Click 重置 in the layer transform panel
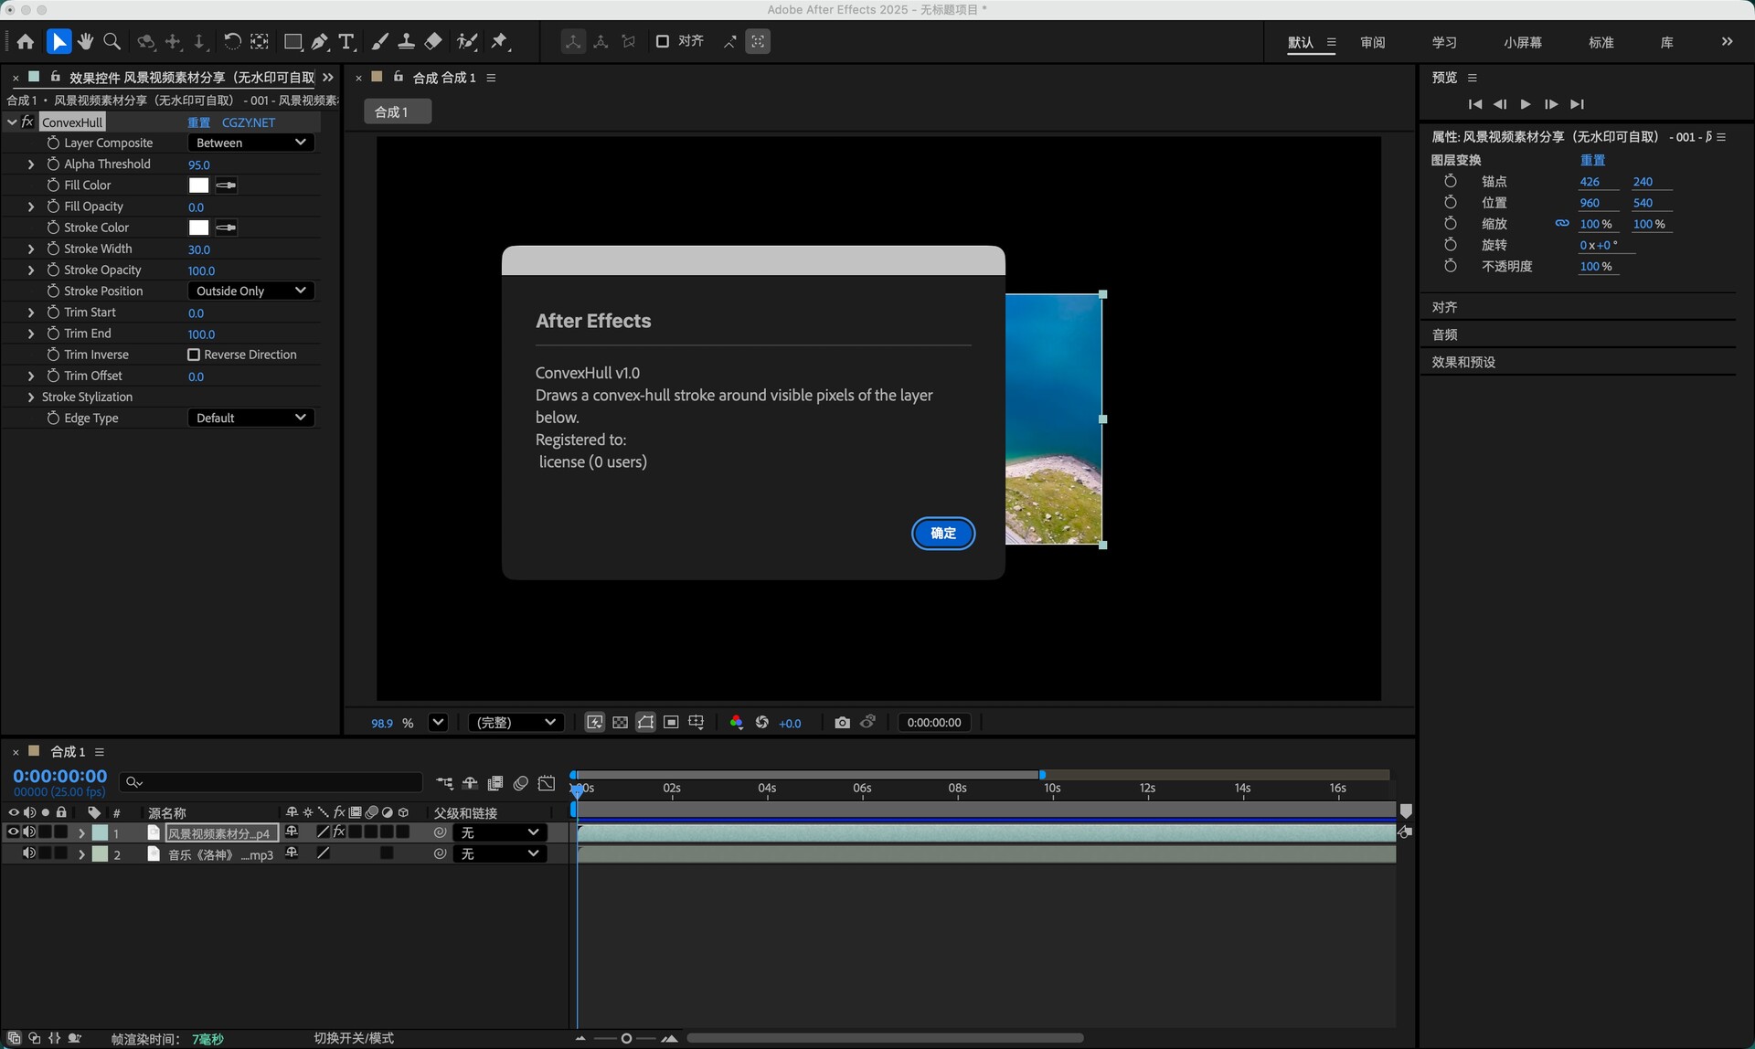Screen dimensions: 1755x1049 coord(1593,160)
